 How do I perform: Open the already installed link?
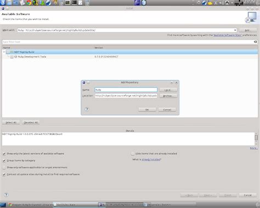[x=151, y=160]
